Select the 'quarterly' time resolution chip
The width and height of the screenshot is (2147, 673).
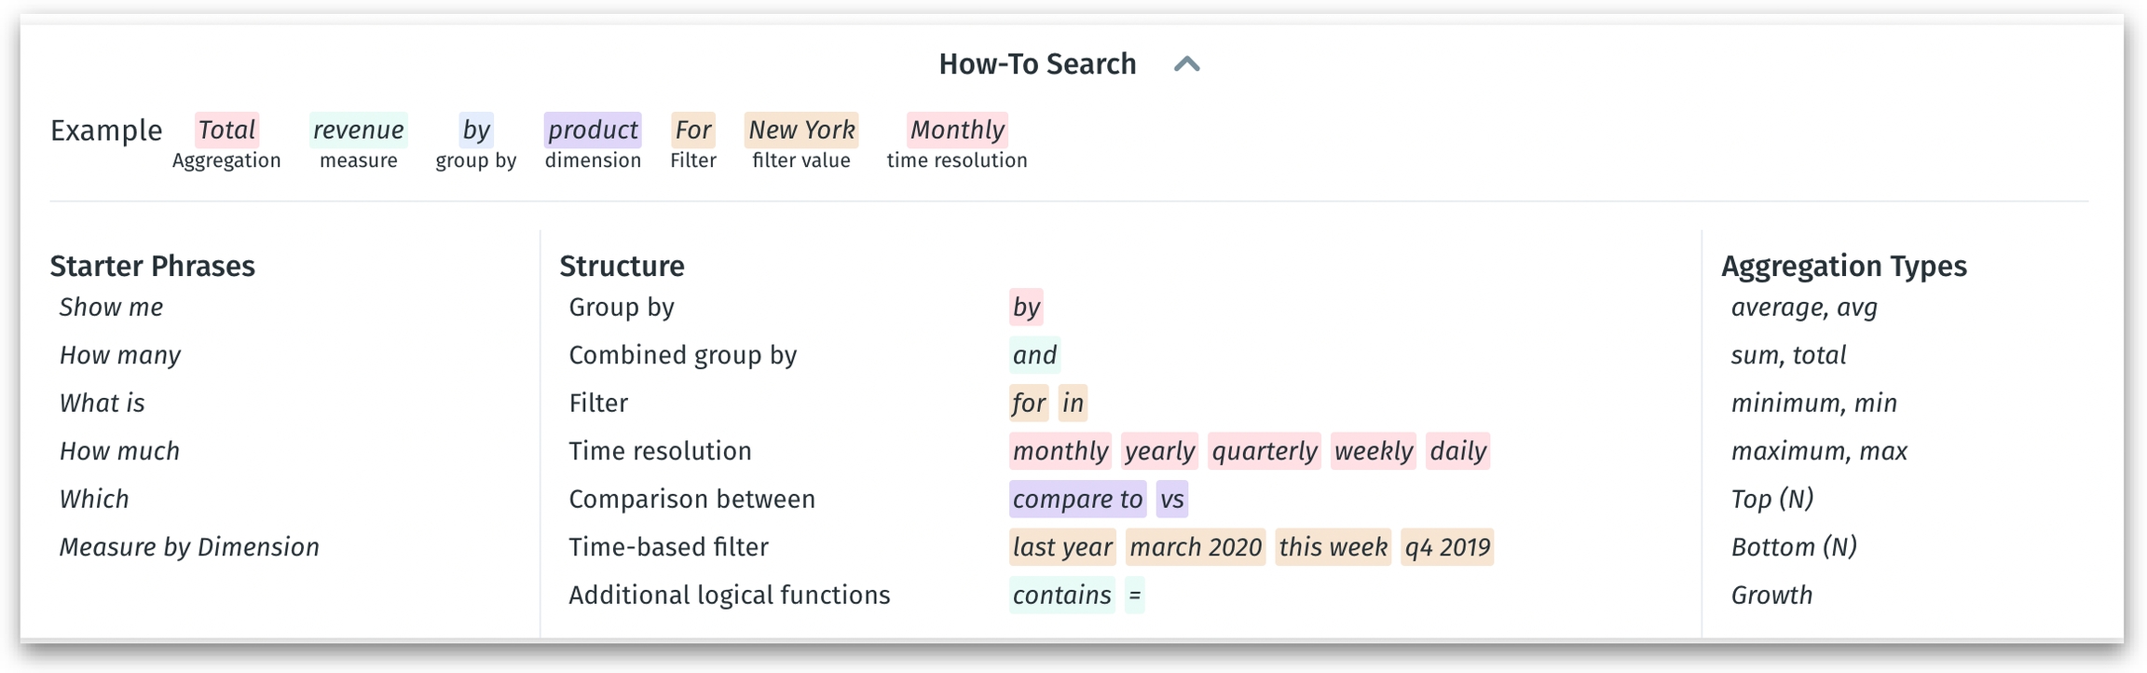pos(1264,451)
